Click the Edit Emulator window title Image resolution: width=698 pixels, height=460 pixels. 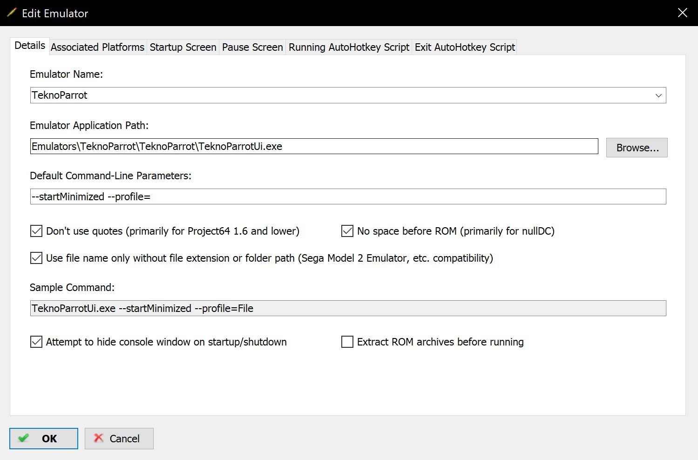55,13
